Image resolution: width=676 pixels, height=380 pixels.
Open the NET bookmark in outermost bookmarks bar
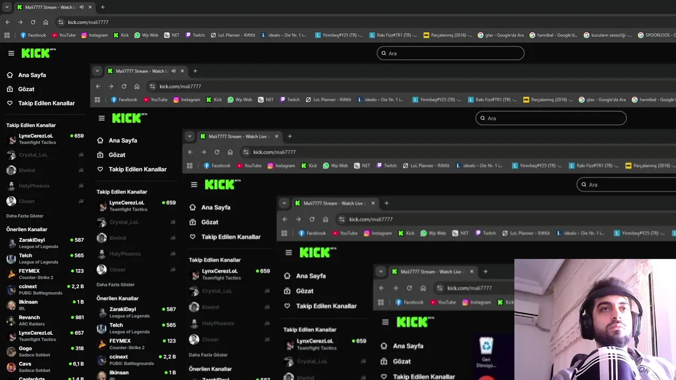point(172,35)
